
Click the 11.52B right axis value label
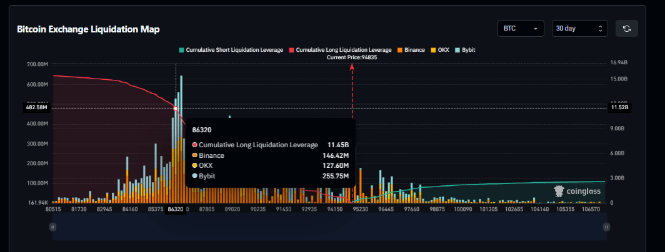[x=620, y=108]
